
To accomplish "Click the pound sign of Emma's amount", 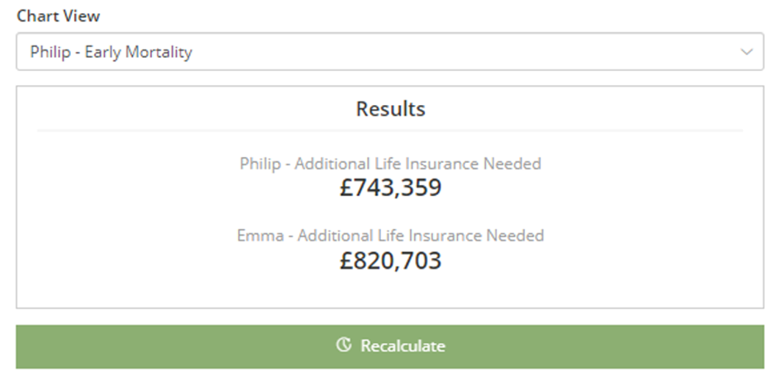I will click(x=346, y=260).
